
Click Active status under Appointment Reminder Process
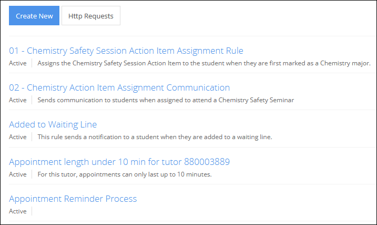pyautogui.click(x=17, y=211)
